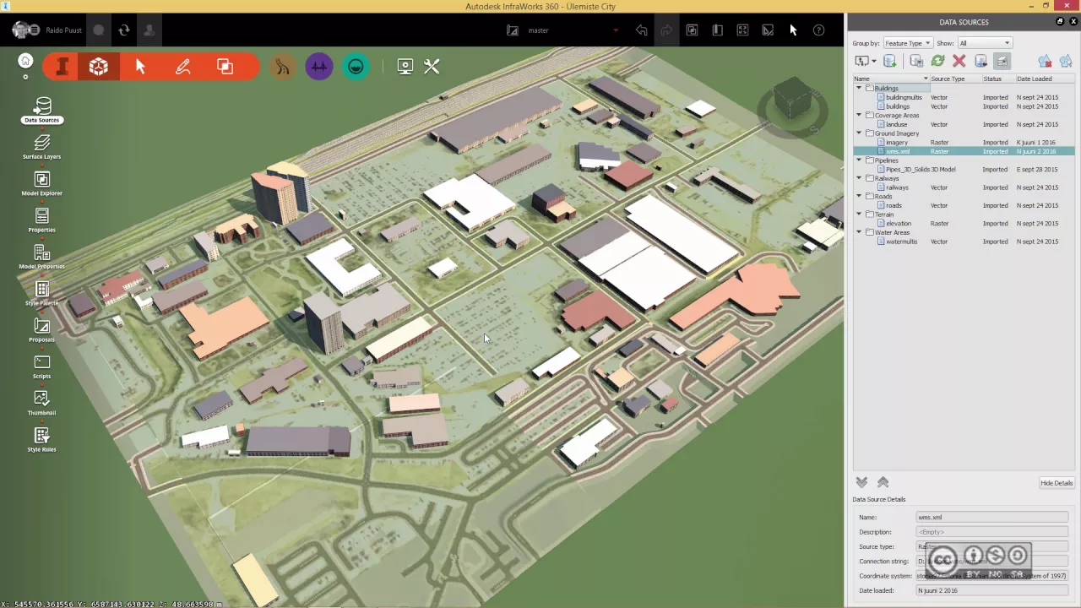
Task: Open the Show All dropdown
Action: point(984,43)
